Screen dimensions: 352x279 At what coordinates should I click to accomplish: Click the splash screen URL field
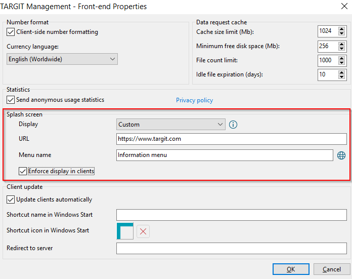pos(232,139)
